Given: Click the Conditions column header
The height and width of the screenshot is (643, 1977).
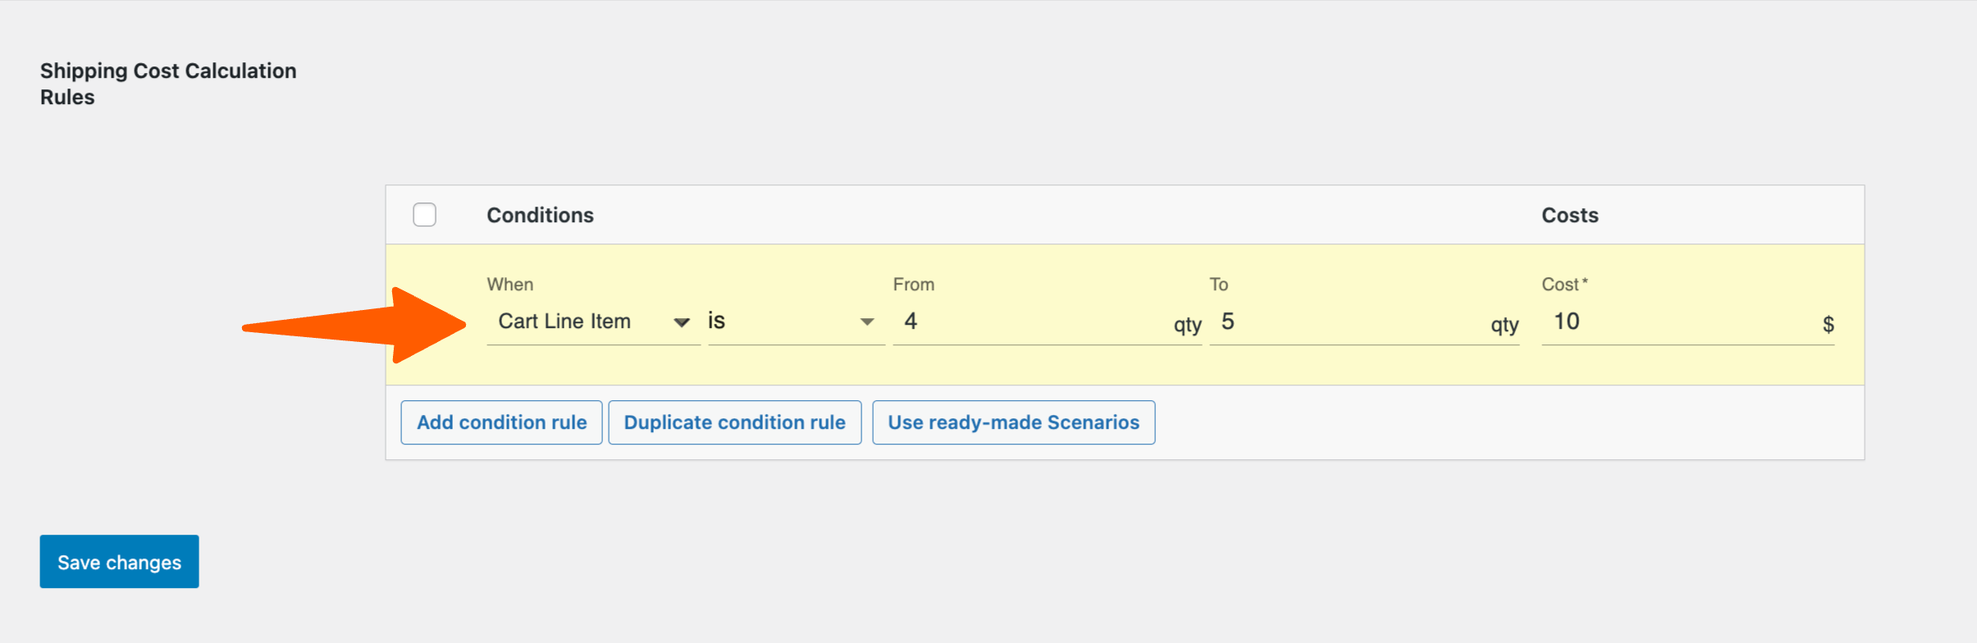Looking at the screenshot, I should point(540,215).
